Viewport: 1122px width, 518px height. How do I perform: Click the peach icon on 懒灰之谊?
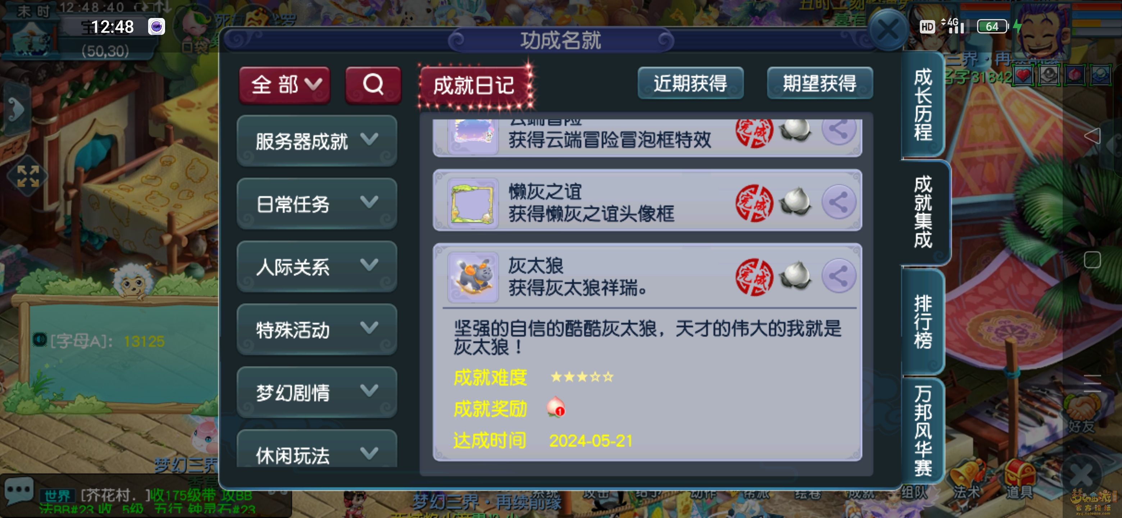pos(795,201)
